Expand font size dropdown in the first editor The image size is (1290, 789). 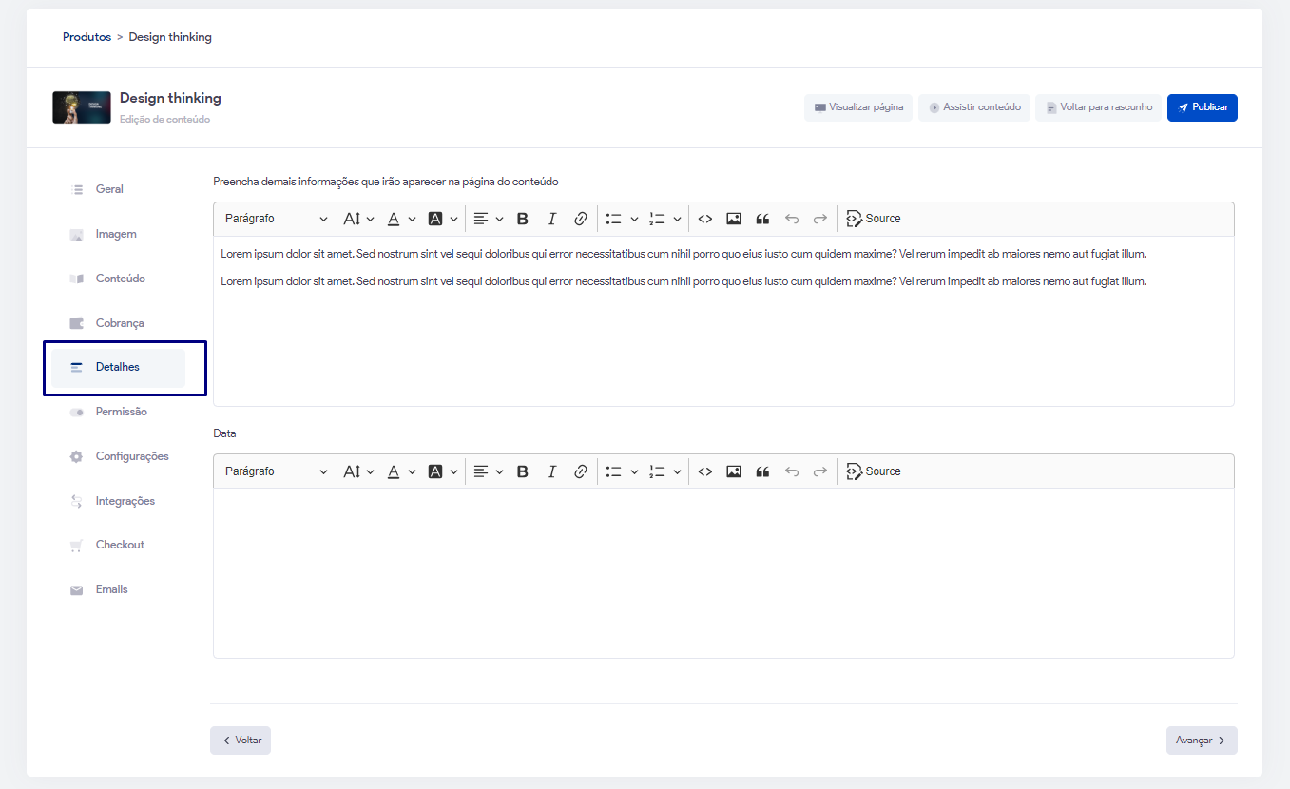pos(358,219)
